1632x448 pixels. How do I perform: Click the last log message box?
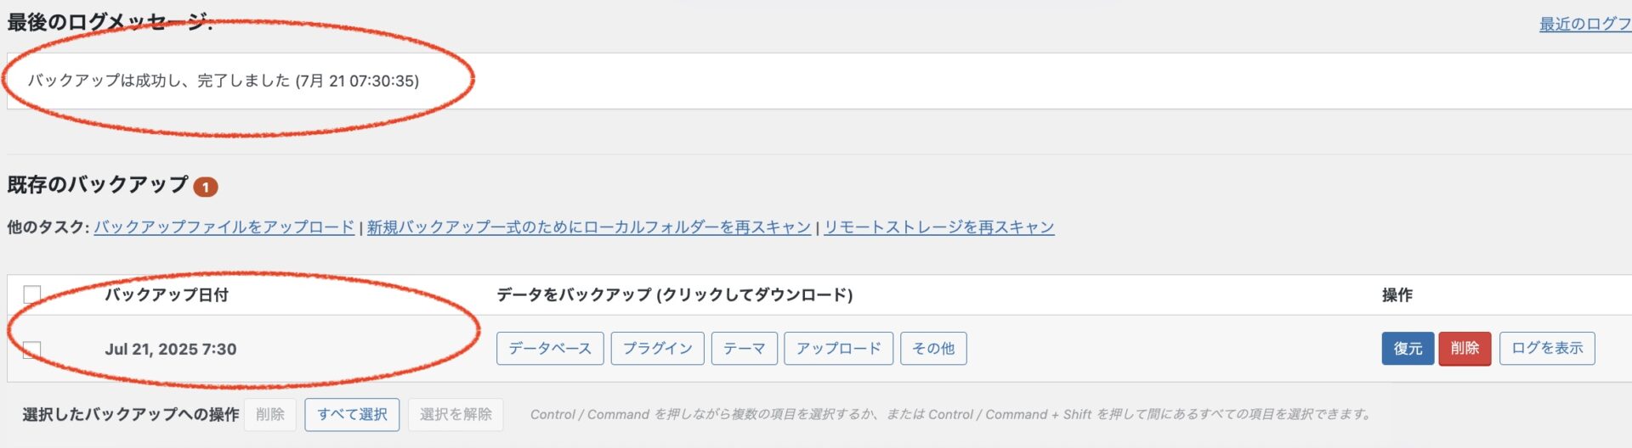[819, 81]
